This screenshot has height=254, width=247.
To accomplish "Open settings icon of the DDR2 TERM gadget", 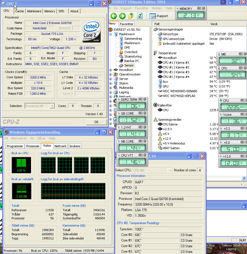I will pyautogui.click(x=141, y=99).
